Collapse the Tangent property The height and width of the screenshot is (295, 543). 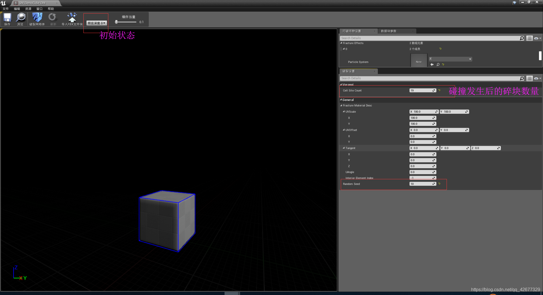[x=344, y=148]
